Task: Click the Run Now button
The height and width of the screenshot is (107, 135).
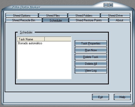Action: [91, 50]
